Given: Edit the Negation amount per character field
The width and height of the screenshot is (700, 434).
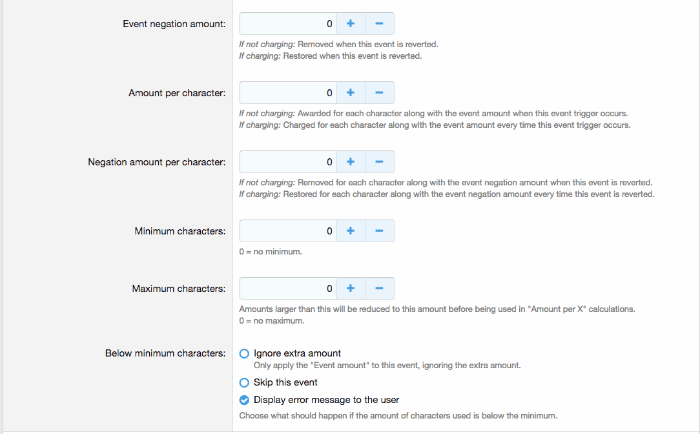Looking at the screenshot, I should point(288,162).
